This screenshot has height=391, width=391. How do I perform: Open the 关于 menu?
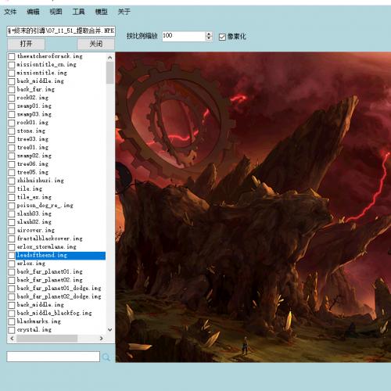[124, 12]
